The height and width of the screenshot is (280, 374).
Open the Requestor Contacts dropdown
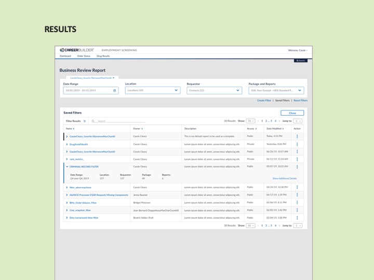(x=214, y=90)
